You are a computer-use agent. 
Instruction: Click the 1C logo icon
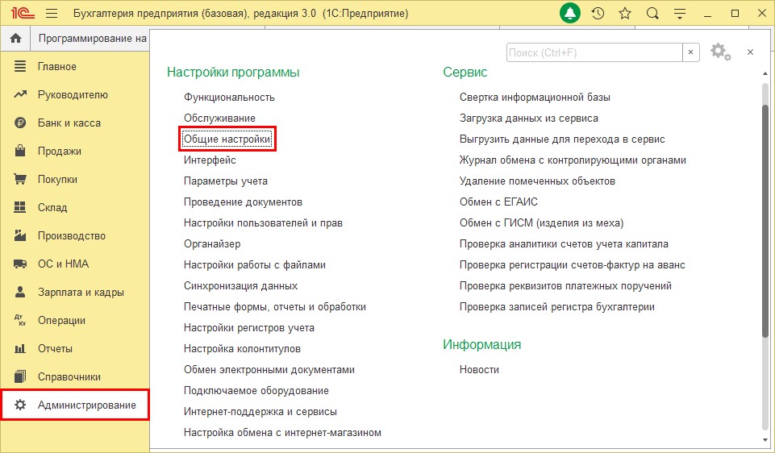point(23,14)
